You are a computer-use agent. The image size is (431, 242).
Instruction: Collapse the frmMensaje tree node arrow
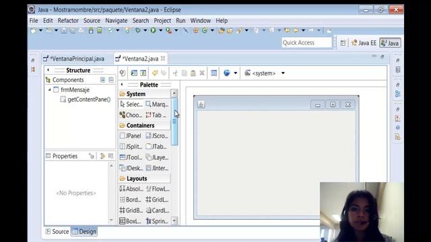(49, 89)
